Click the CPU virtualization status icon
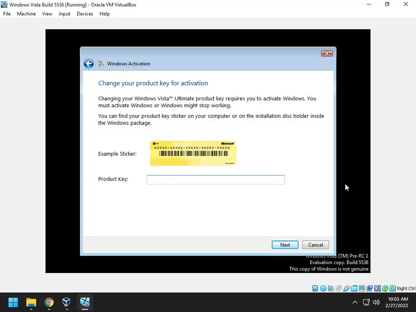416x312 pixels. [x=377, y=288]
